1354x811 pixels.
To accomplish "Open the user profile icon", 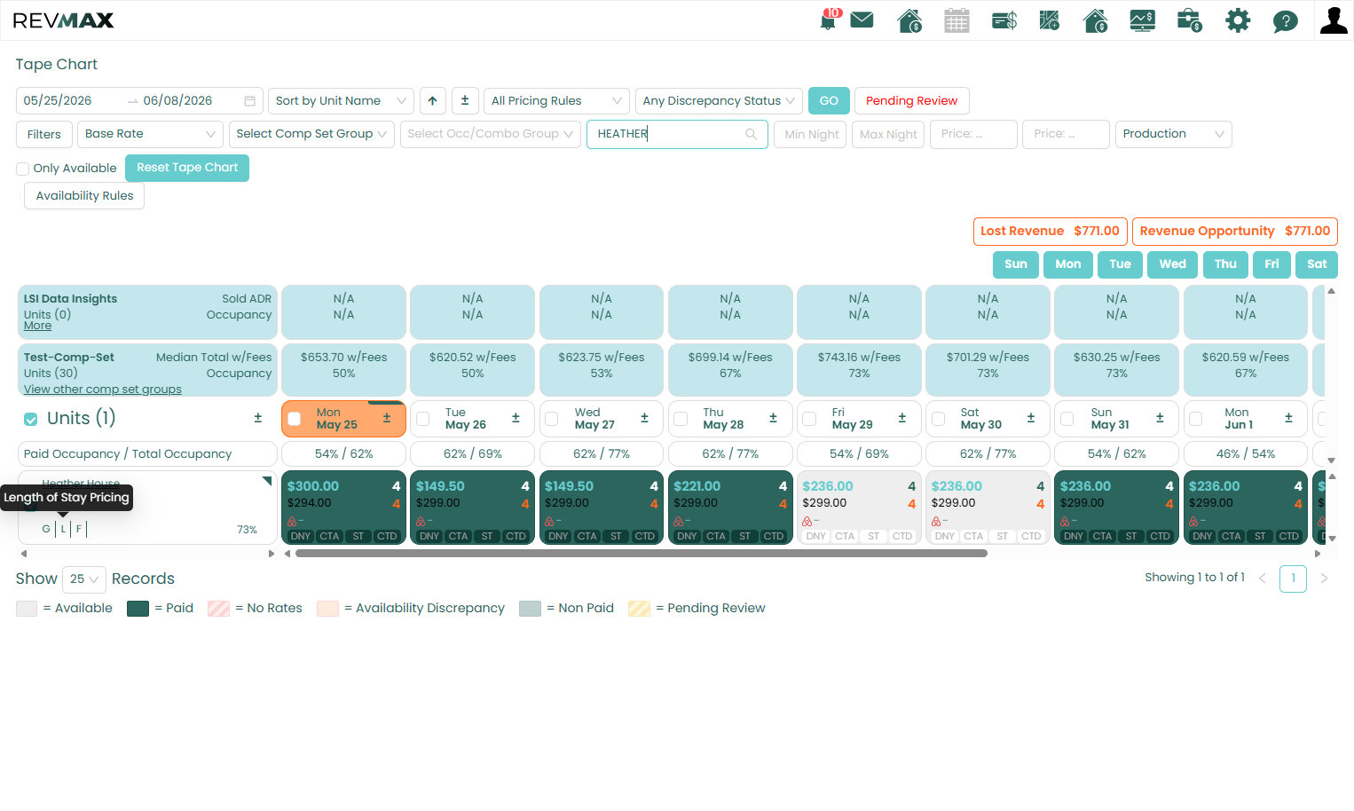I will [1334, 20].
